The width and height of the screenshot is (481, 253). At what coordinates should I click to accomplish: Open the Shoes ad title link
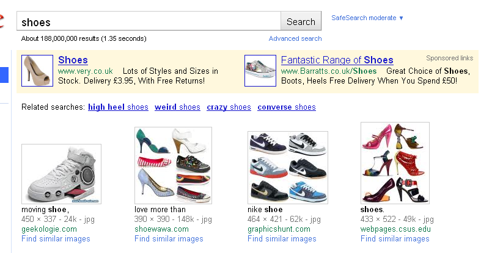tap(73, 60)
